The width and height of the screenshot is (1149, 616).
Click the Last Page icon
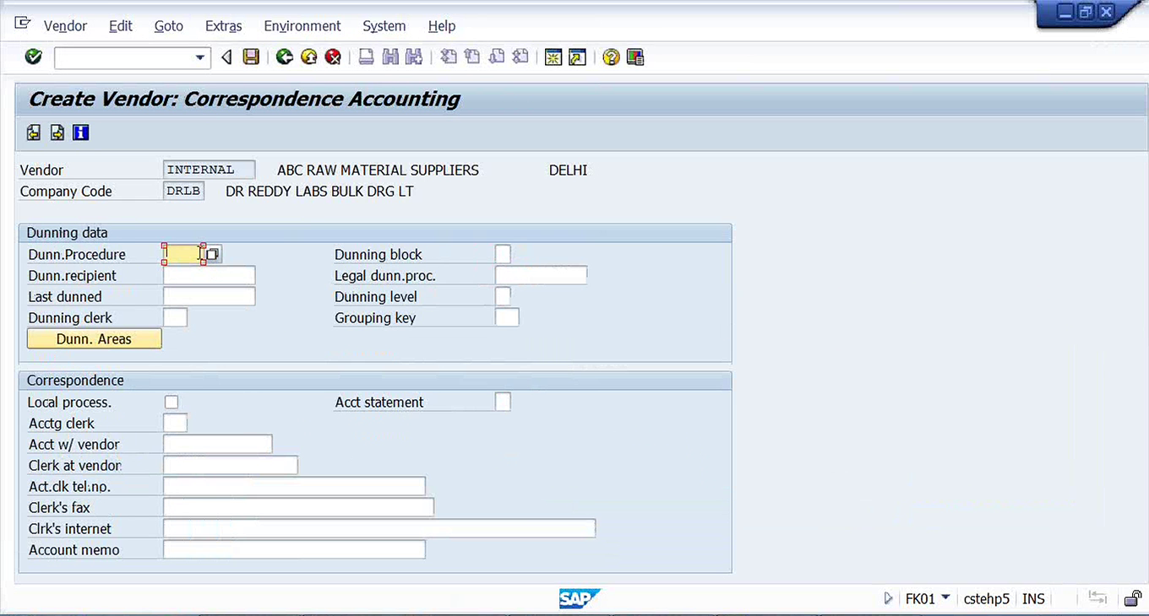coord(521,57)
